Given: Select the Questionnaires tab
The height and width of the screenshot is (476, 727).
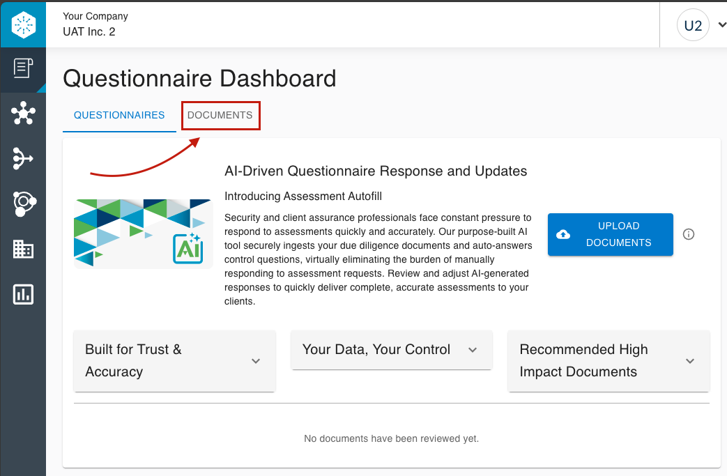Looking at the screenshot, I should (119, 115).
